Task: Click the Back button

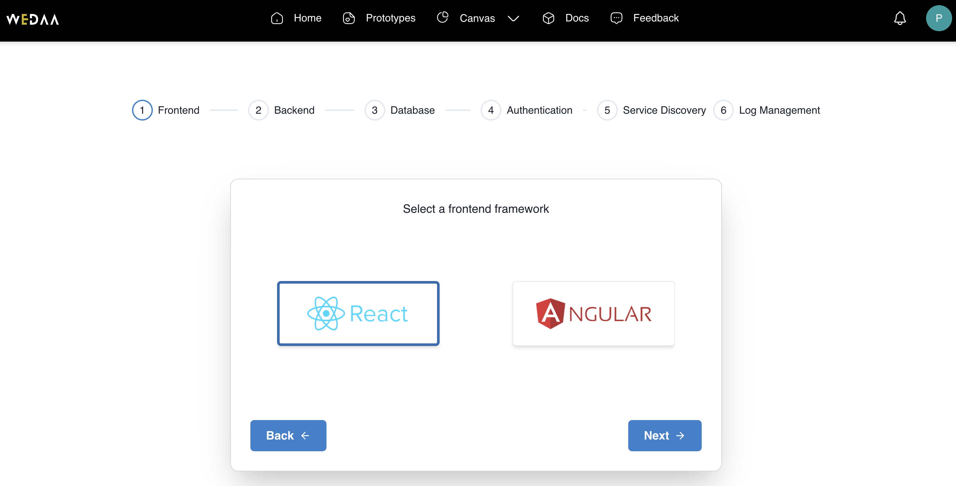Action: coord(288,435)
